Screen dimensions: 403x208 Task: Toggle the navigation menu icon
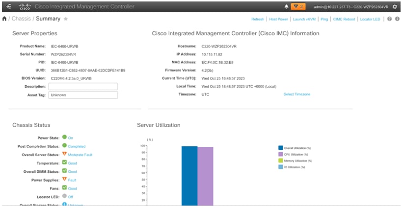click(8, 7)
